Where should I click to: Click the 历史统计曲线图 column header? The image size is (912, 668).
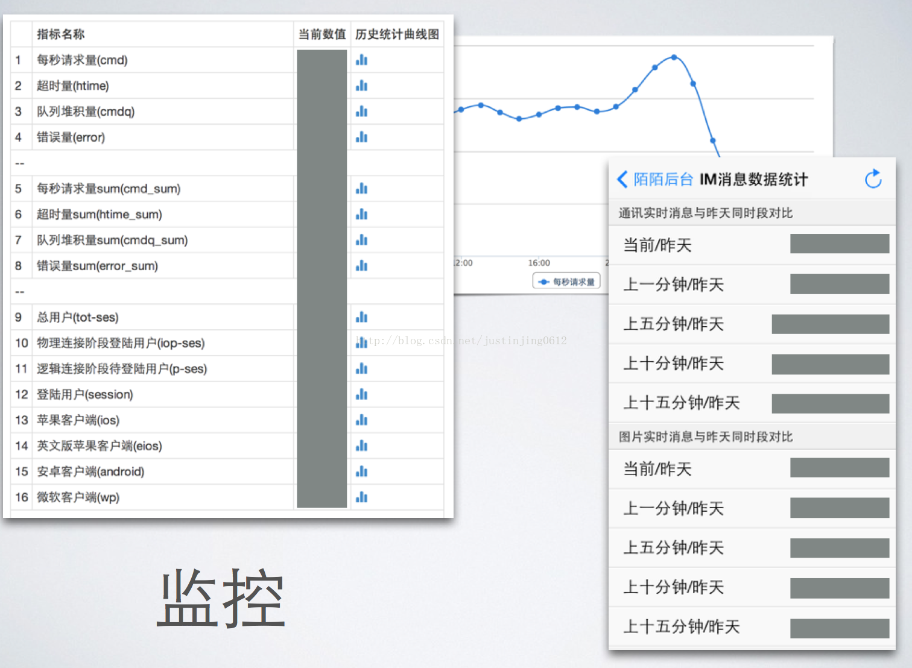(397, 34)
